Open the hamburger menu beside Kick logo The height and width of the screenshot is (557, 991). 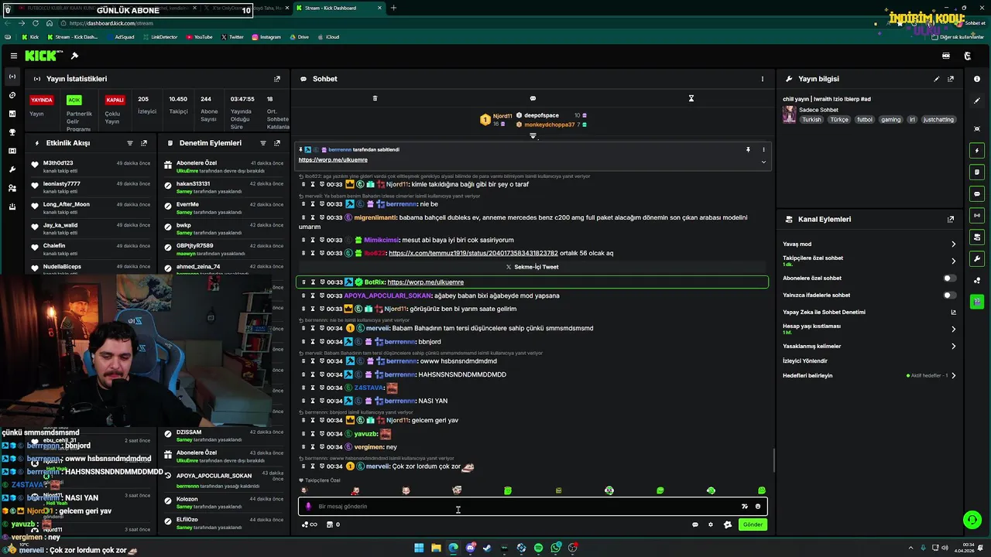[x=14, y=56]
